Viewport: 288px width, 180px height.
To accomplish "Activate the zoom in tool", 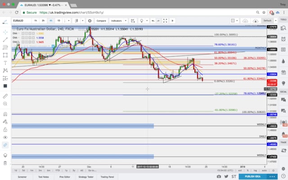I will coord(5,104).
